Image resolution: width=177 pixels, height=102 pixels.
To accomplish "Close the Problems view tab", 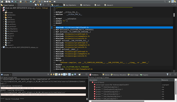I will point(100,75).
